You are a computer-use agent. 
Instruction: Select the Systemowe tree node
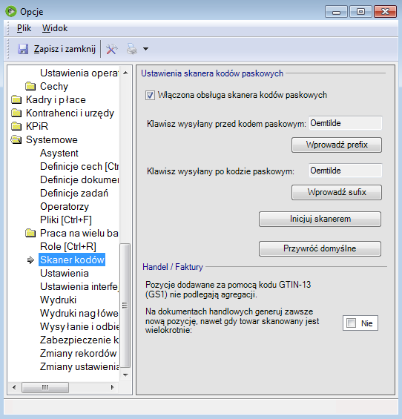[x=52, y=139]
